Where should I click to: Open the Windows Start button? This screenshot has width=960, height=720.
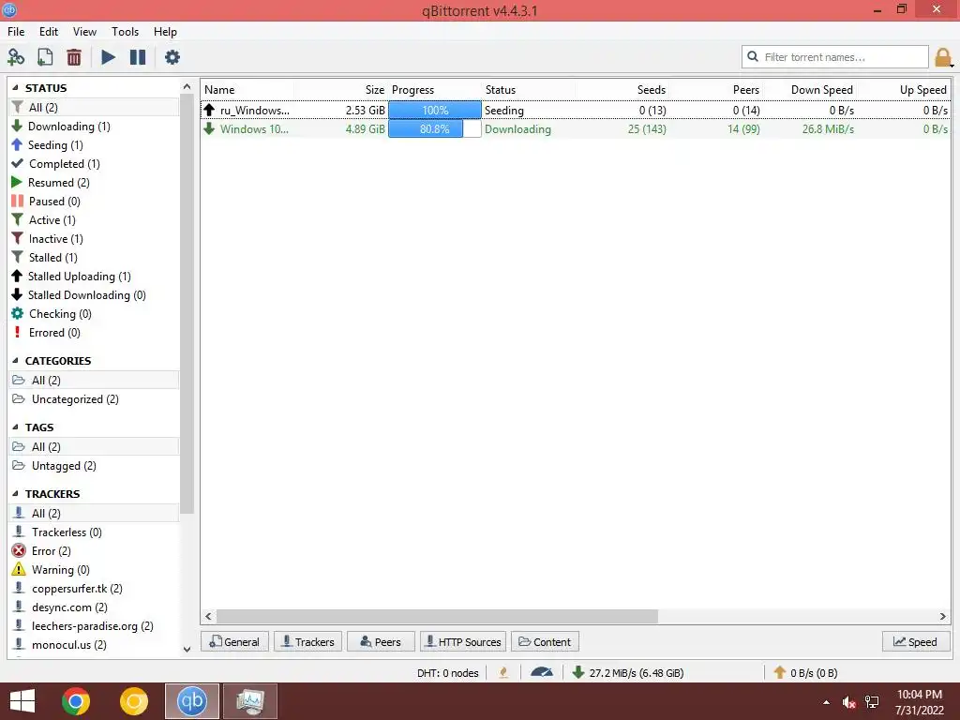[22, 701]
